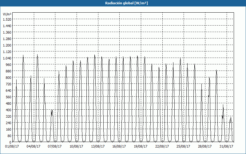
Task: Pick the 0 y-axis origin label
Action: tap(10, 142)
